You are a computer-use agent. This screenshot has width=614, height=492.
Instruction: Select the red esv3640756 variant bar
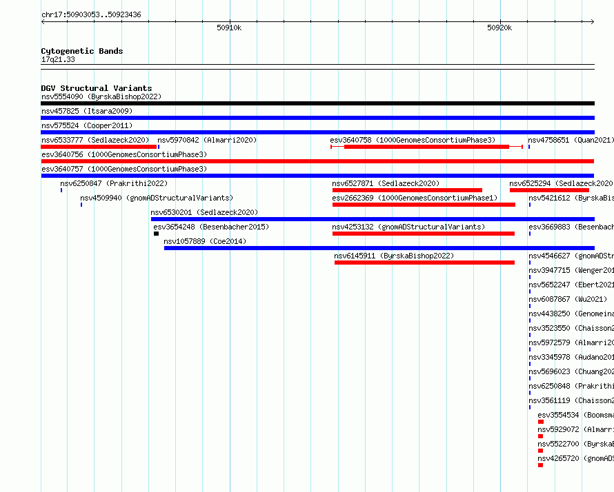[x=317, y=161]
